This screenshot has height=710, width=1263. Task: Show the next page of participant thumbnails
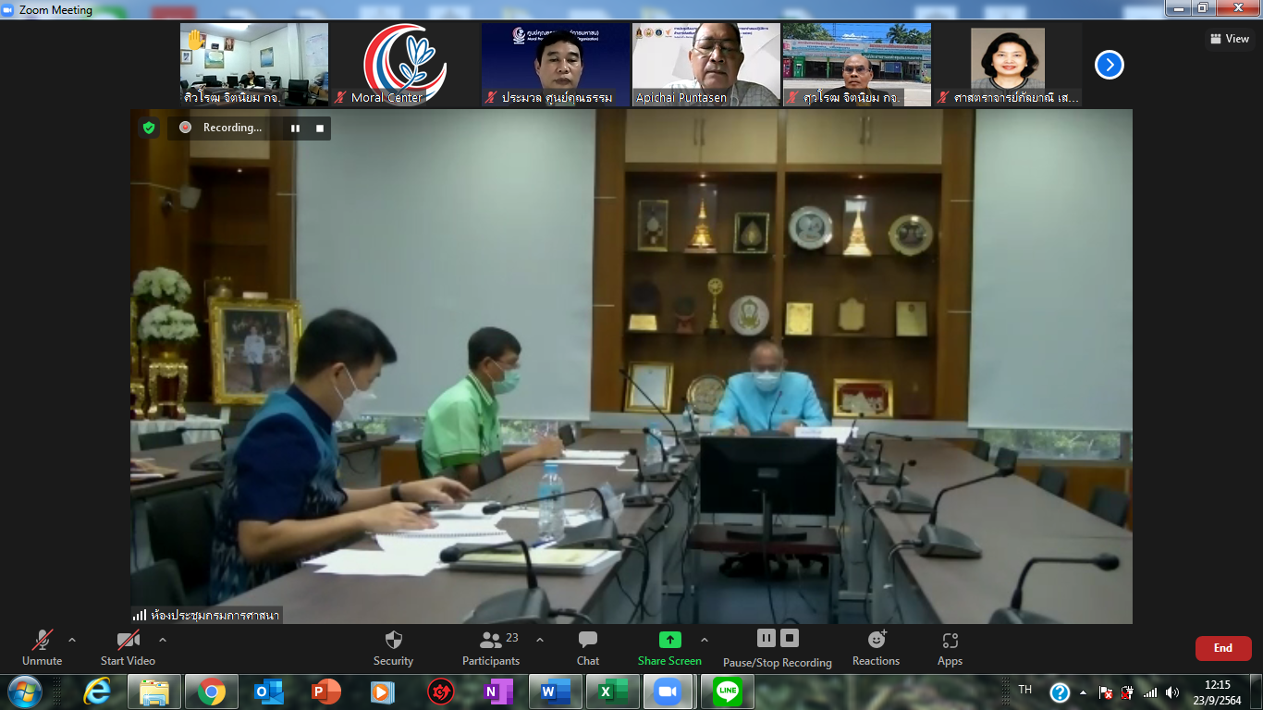coord(1110,65)
